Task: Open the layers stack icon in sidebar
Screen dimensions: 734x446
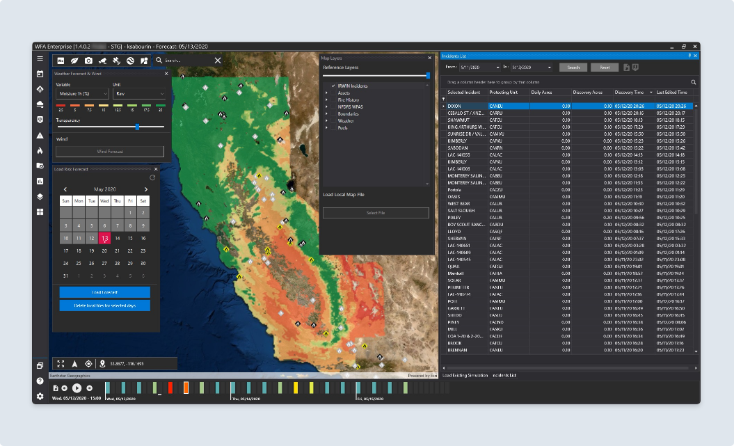Action: point(40,196)
